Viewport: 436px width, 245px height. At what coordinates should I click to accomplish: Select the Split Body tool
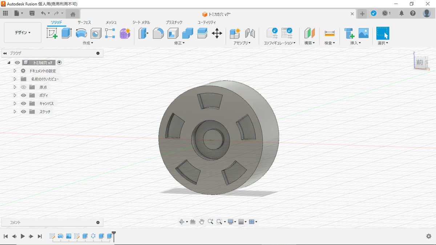point(202,33)
